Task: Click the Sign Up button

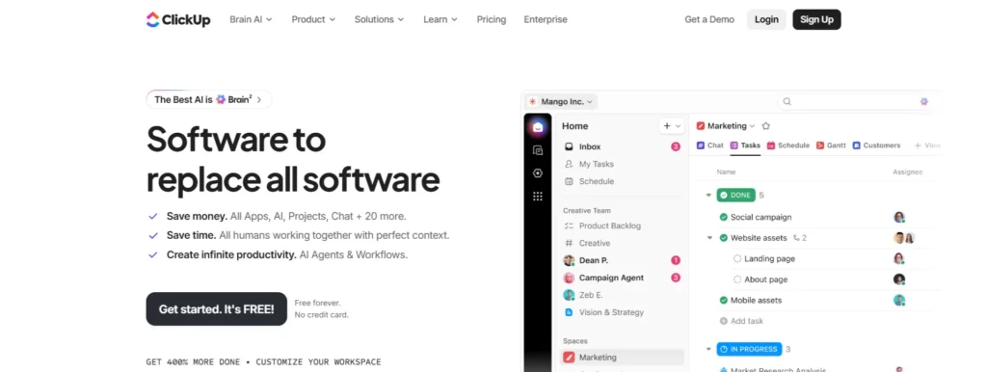Action: coord(816,19)
